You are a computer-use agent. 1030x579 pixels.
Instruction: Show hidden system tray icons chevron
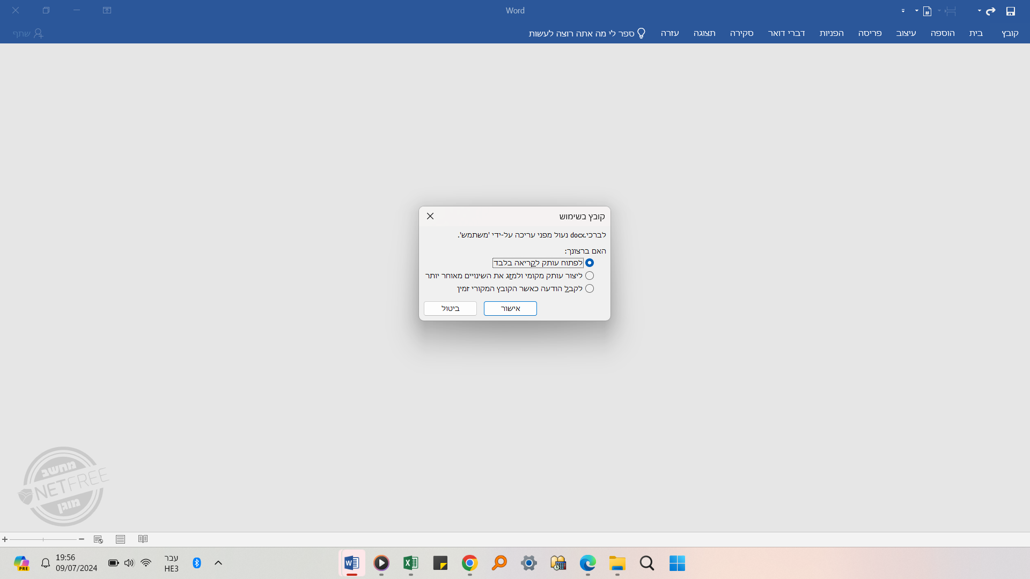(218, 563)
